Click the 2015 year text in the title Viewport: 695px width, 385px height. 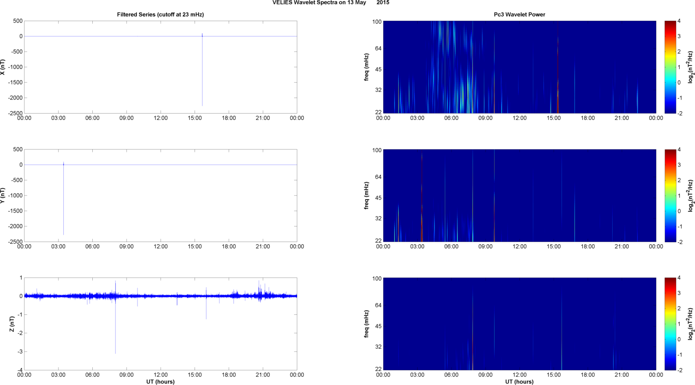(383, 3)
